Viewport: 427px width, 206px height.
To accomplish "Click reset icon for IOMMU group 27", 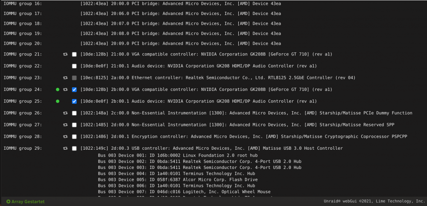I will pos(65,125).
